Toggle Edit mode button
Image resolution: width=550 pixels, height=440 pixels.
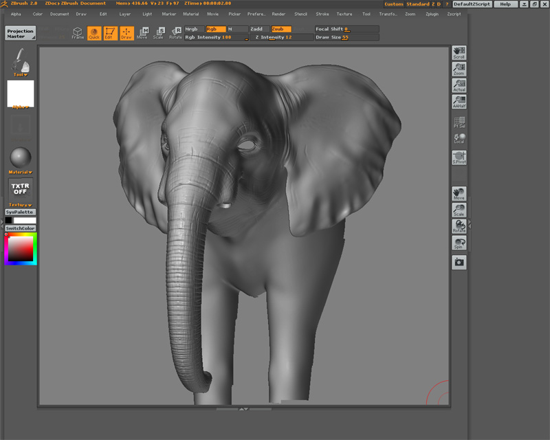click(110, 33)
